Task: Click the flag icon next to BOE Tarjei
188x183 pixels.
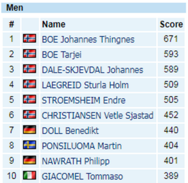Action: (x=29, y=54)
